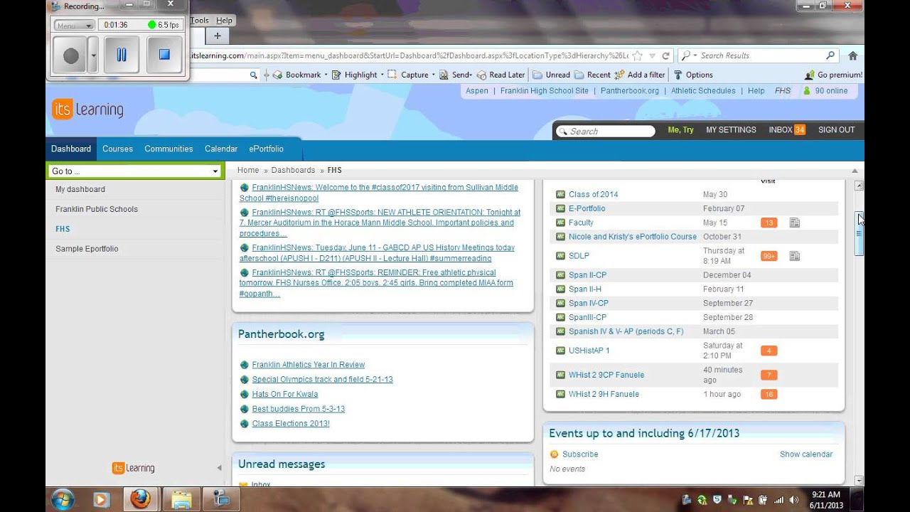Switch to the ePortfolio tab

coord(266,149)
